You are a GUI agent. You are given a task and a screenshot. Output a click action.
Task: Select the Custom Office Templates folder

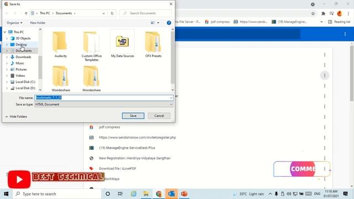click(x=91, y=46)
